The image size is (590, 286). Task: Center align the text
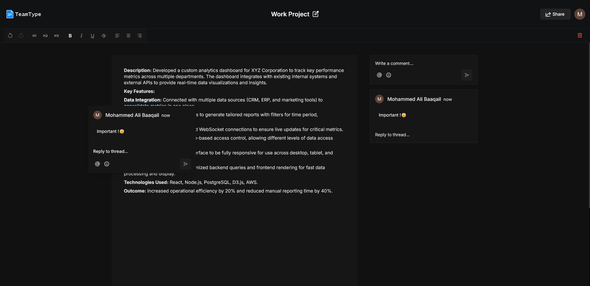click(129, 36)
